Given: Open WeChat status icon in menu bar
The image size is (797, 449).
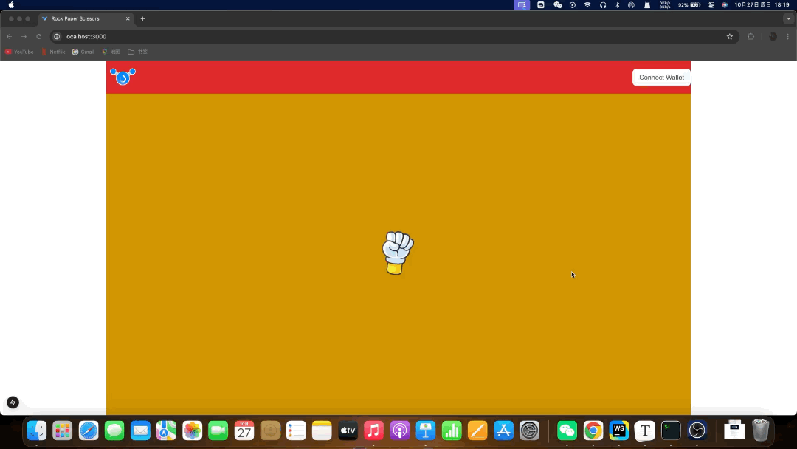Looking at the screenshot, I should pos(558,5).
